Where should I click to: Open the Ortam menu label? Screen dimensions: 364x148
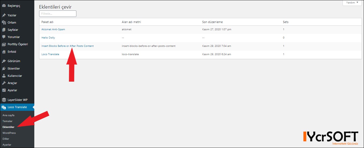pyautogui.click(x=12, y=22)
